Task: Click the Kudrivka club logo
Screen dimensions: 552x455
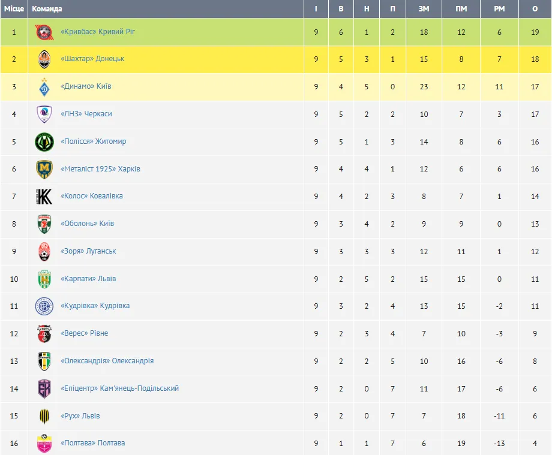Action: coord(44,306)
